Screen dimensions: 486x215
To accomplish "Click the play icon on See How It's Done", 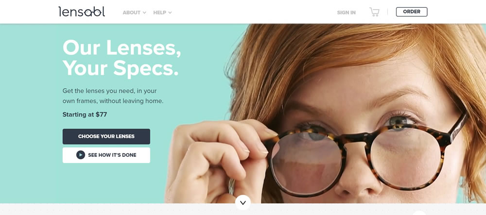I will point(81,155).
